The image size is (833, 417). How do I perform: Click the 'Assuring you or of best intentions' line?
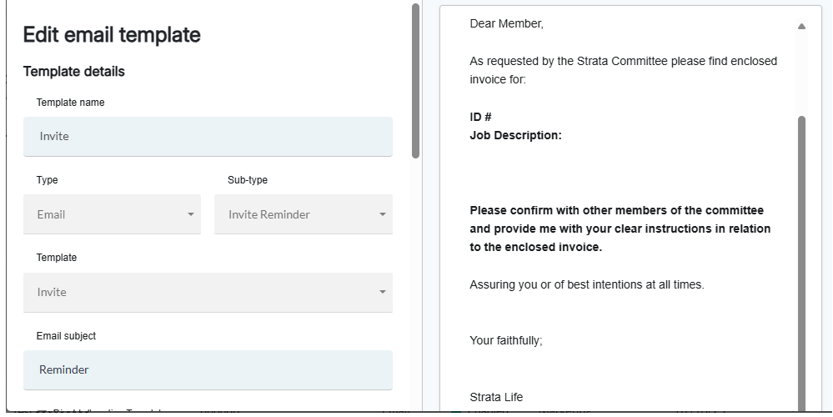(586, 284)
